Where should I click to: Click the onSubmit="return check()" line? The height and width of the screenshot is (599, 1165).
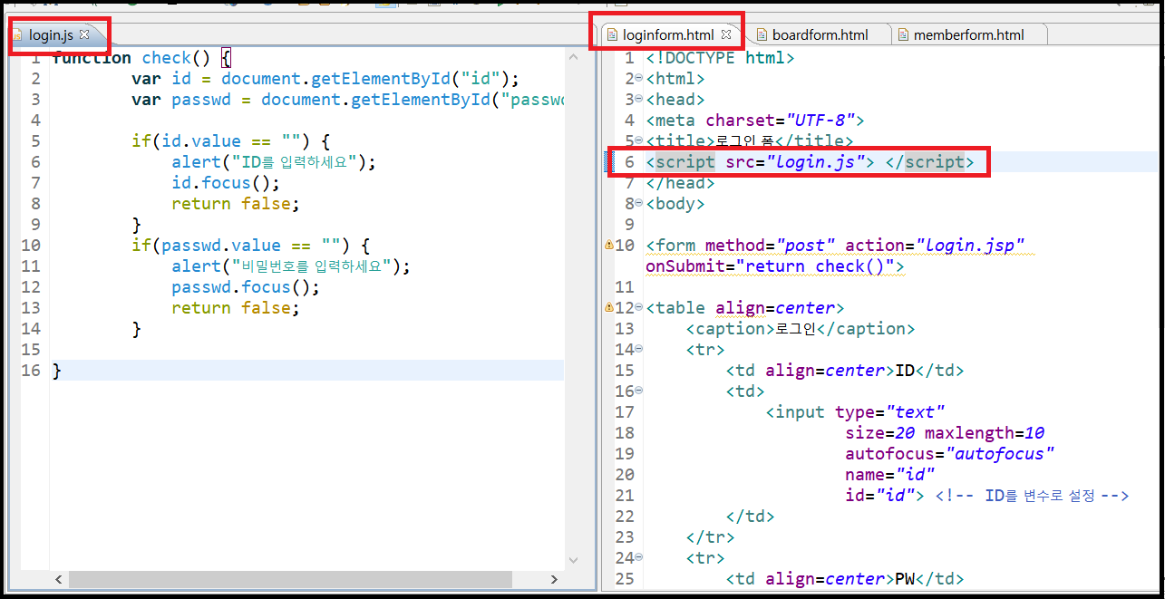click(x=775, y=266)
